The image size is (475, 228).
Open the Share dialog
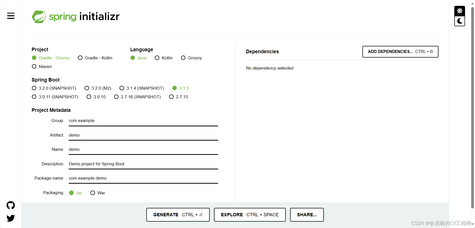pos(307,215)
